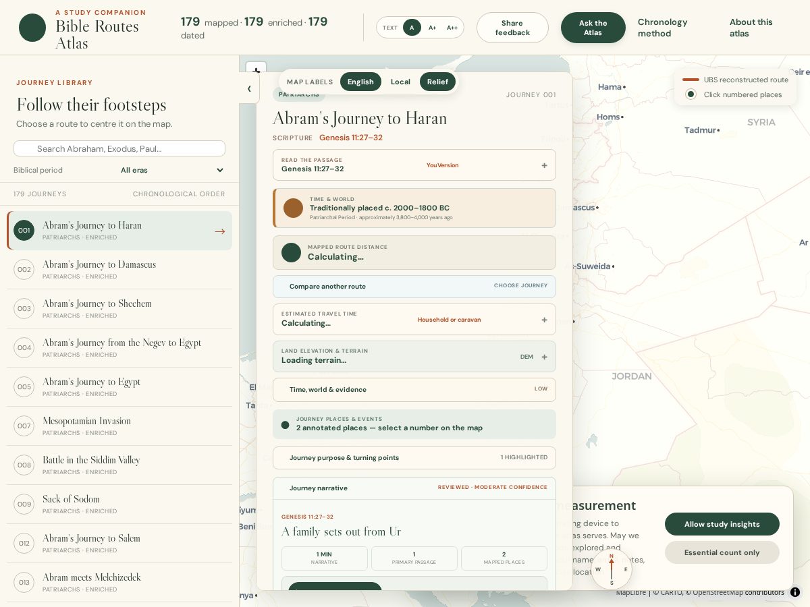Toggle the Relief map layer
810x607 pixels.
click(437, 82)
